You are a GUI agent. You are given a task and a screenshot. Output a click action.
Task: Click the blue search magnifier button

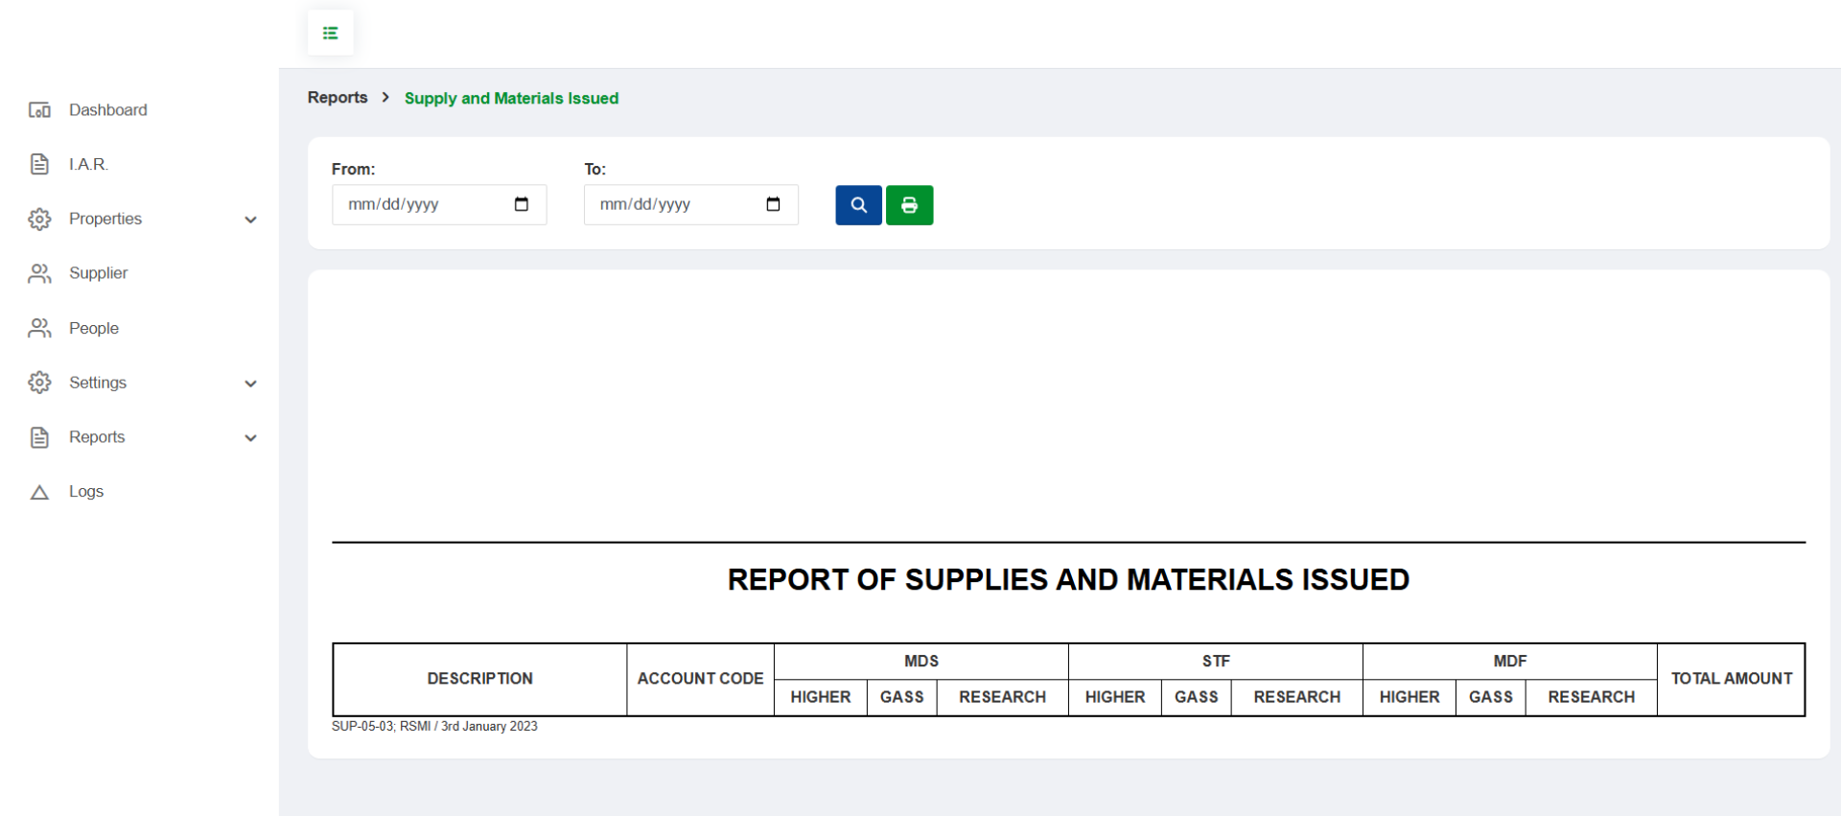858,205
